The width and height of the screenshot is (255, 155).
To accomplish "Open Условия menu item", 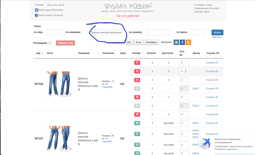I will click(x=39, y=5).
